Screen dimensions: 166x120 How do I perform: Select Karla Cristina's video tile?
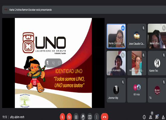pyautogui.click(x=116, y=36)
